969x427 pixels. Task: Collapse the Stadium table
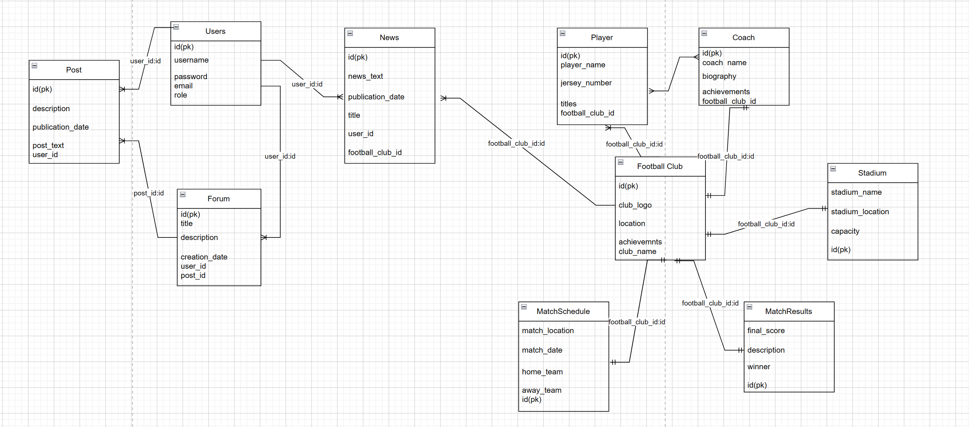click(x=833, y=169)
